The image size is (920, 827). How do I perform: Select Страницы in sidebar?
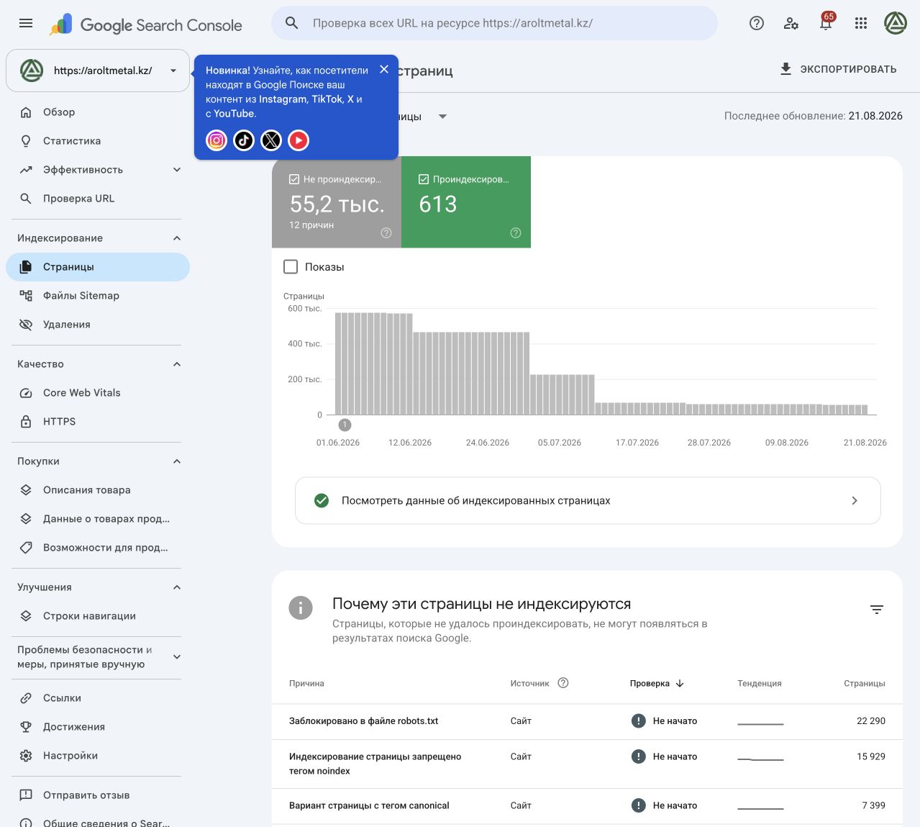[x=98, y=267]
